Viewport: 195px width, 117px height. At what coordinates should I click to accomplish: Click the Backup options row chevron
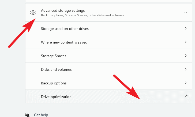[186, 83]
